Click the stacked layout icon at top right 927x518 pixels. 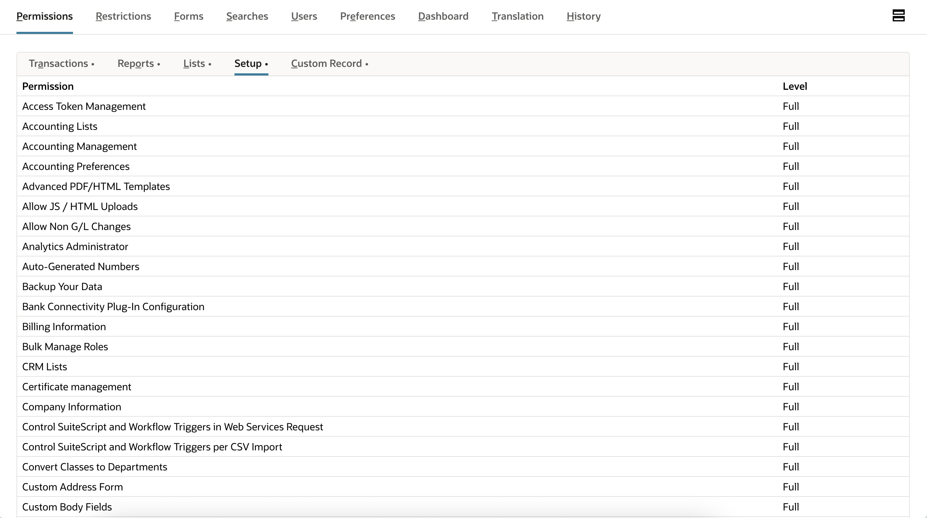click(898, 16)
